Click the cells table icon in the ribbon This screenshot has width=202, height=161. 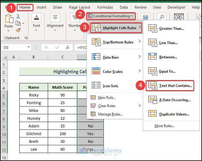click(146, 17)
